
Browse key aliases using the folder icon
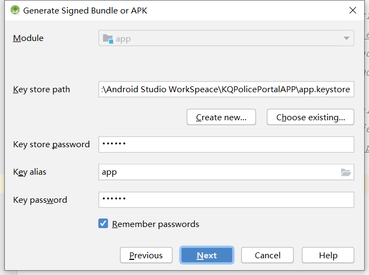(346, 173)
